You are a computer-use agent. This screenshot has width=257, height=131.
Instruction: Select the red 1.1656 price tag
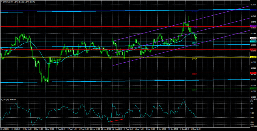pos(253,50)
